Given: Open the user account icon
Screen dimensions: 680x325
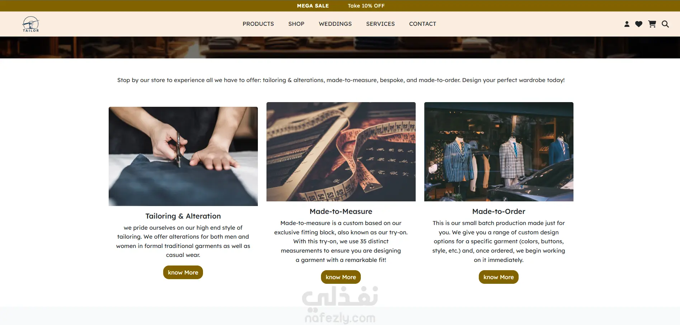Looking at the screenshot, I should 627,24.
